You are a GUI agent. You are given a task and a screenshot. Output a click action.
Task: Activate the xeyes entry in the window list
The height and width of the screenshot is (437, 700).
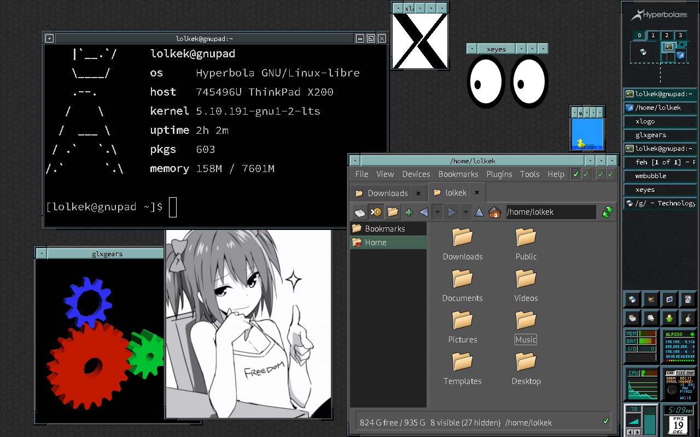point(661,190)
